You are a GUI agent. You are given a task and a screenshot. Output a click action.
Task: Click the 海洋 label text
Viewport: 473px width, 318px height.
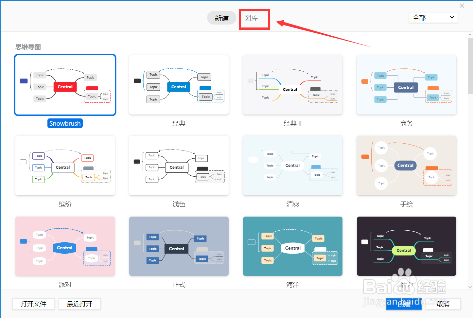pyautogui.click(x=293, y=285)
